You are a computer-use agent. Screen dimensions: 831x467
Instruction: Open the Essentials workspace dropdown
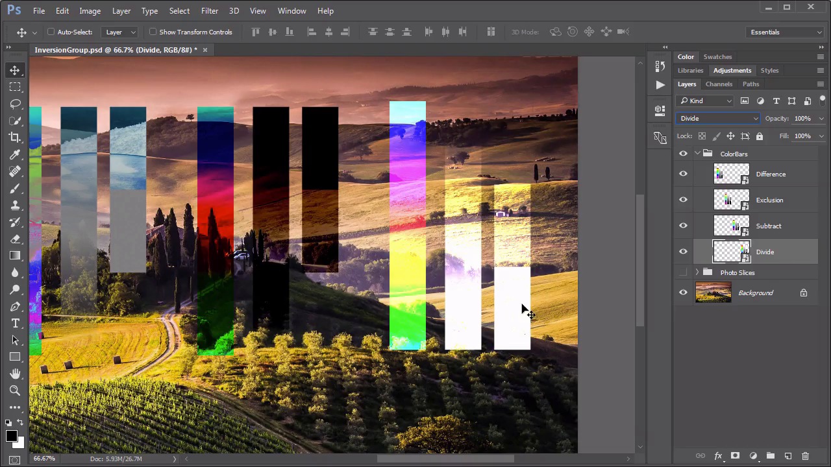(x=786, y=32)
